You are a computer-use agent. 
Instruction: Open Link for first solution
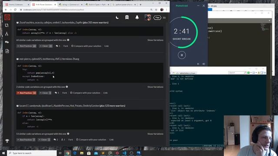(x=106, y=46)
